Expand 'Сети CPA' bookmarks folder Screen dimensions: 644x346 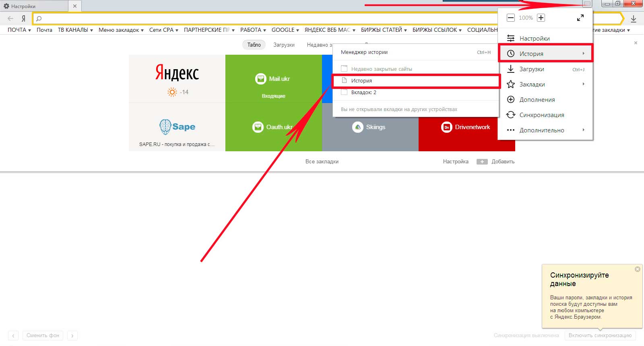[x=164, y=30]
